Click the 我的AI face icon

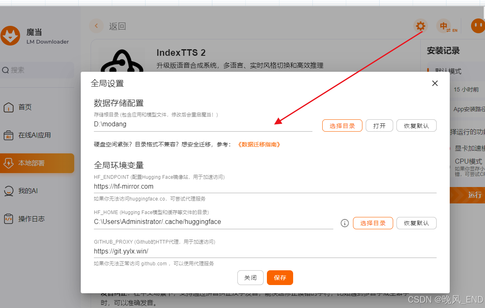8,191
